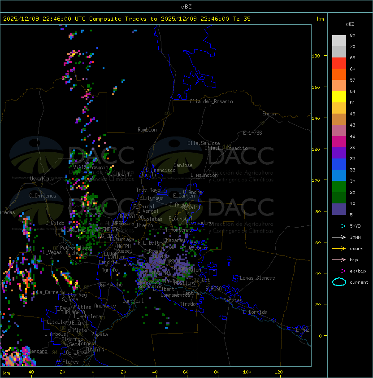Image resolution: width=373 pixels, height=378 pixels.
Task: Click the pink bip arrow in legend
Action: (339, 259)
